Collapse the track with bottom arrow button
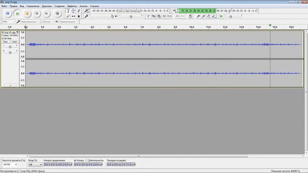Screen dimensions: 308x173 10,86
